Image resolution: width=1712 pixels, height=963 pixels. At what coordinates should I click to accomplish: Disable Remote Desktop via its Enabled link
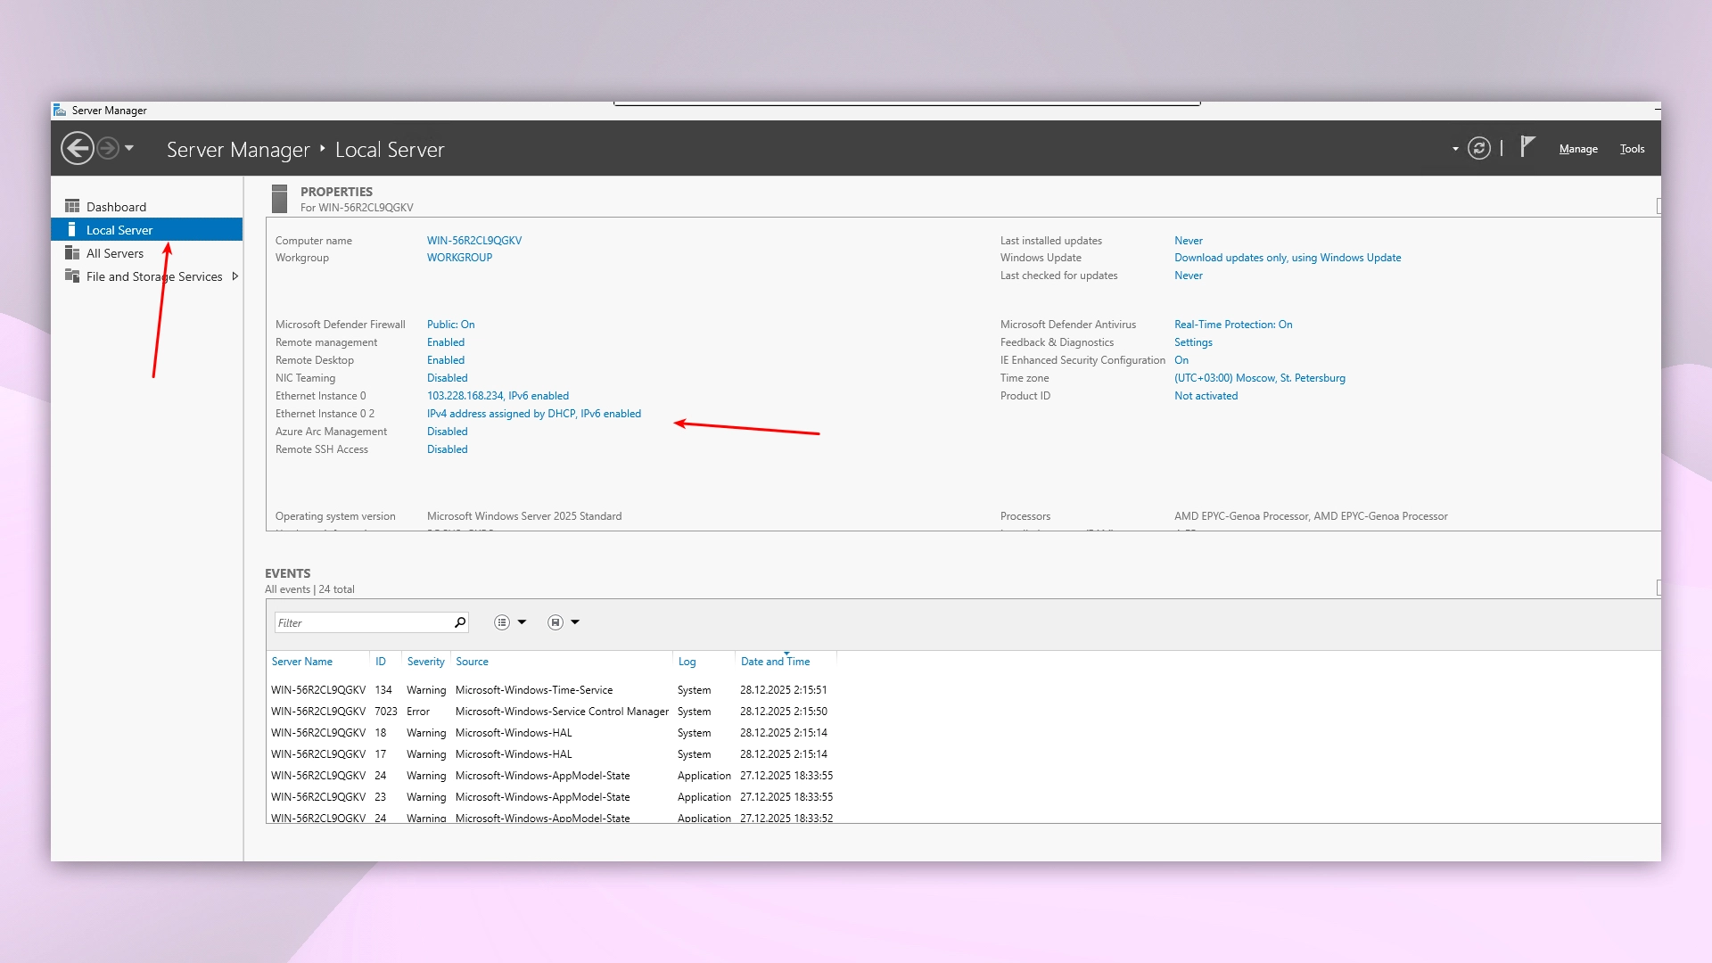pyautogui.click(x=446, y=360)
